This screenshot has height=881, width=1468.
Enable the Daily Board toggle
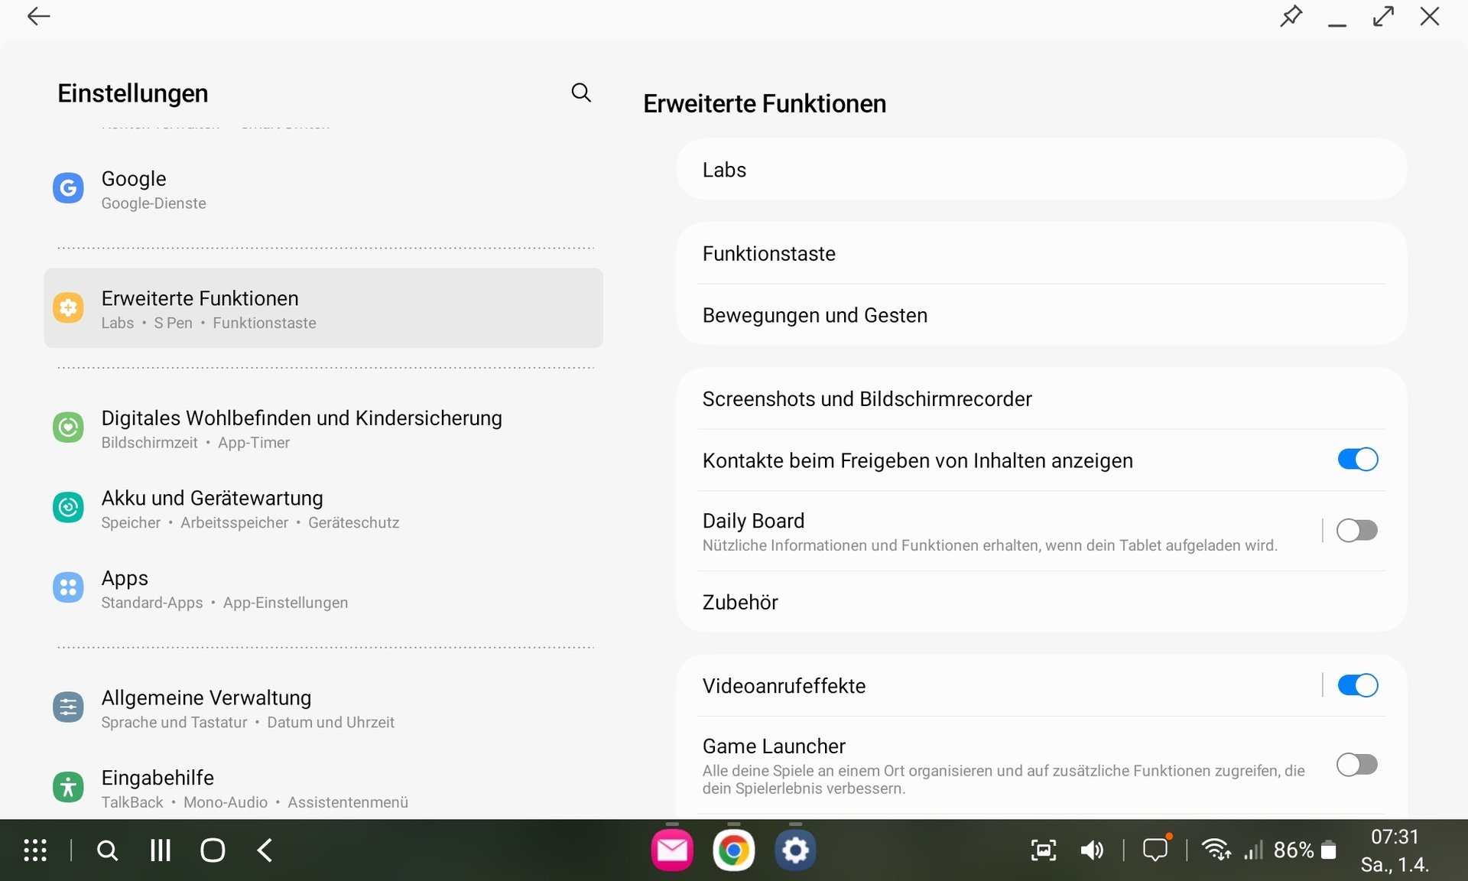[x=1357, y=530]
